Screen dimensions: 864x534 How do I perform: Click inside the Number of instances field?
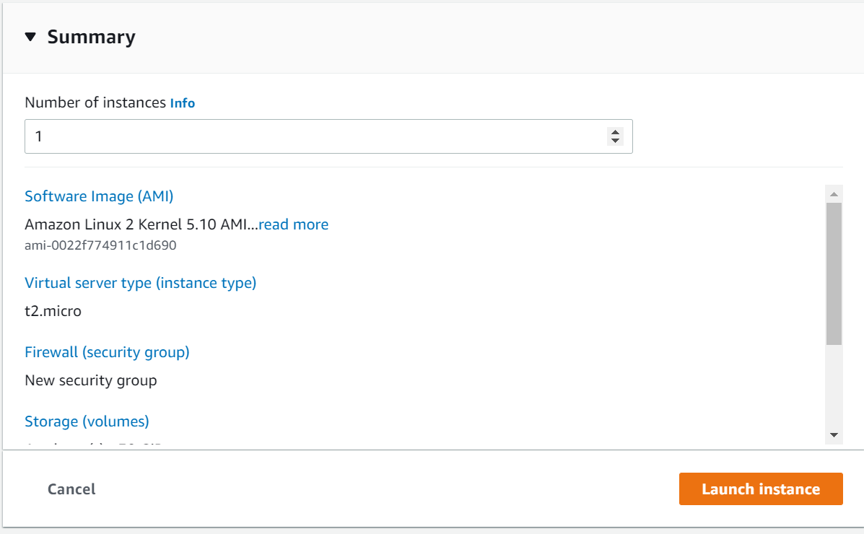pyautogui.click(x=289, y=136)
